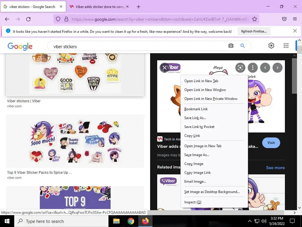302x227 pixels.
Task: Click the forward navigation arrow
Action: [18, 19]
